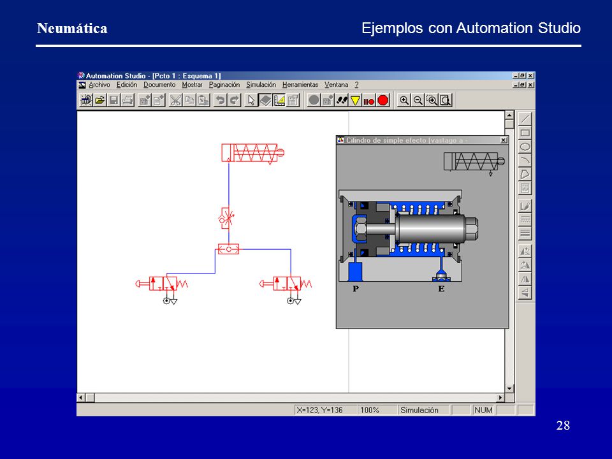Screen dimensions: 612x459
Task: Click the horizontal scrollbar right arrow
Action: click(500, 398)
